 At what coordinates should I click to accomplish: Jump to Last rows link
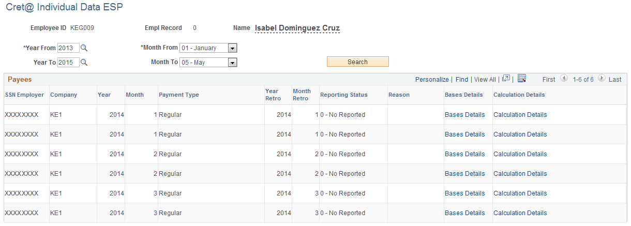click(615, 80)
